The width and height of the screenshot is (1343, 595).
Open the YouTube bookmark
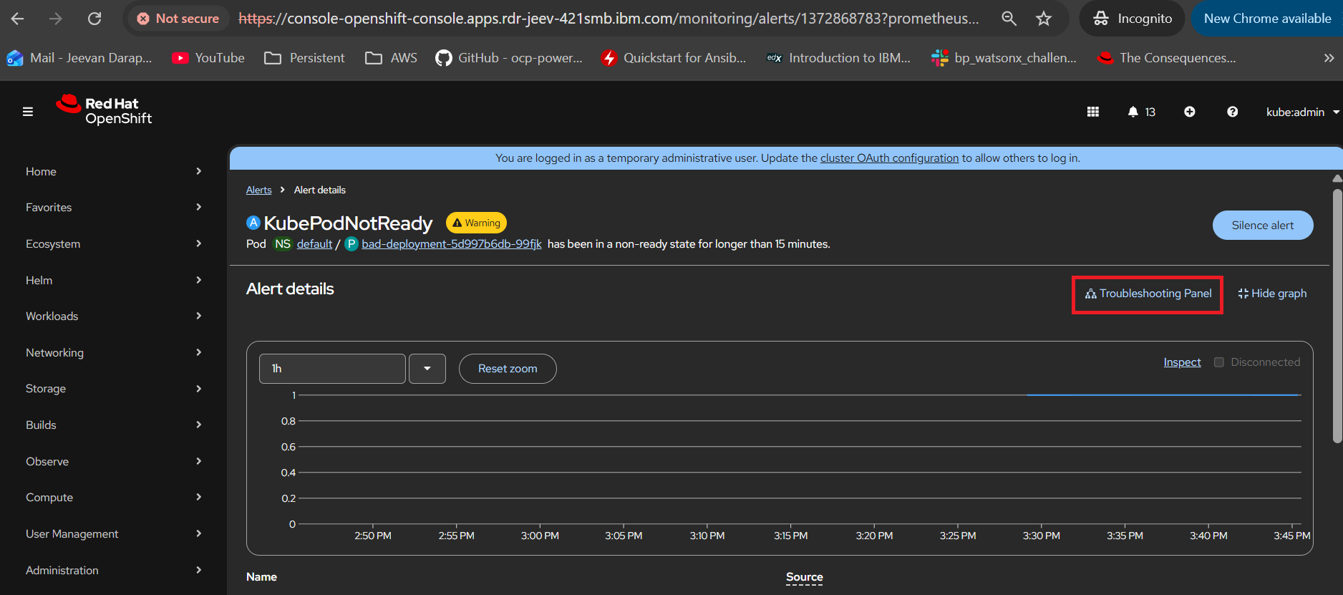pos(208,58)
